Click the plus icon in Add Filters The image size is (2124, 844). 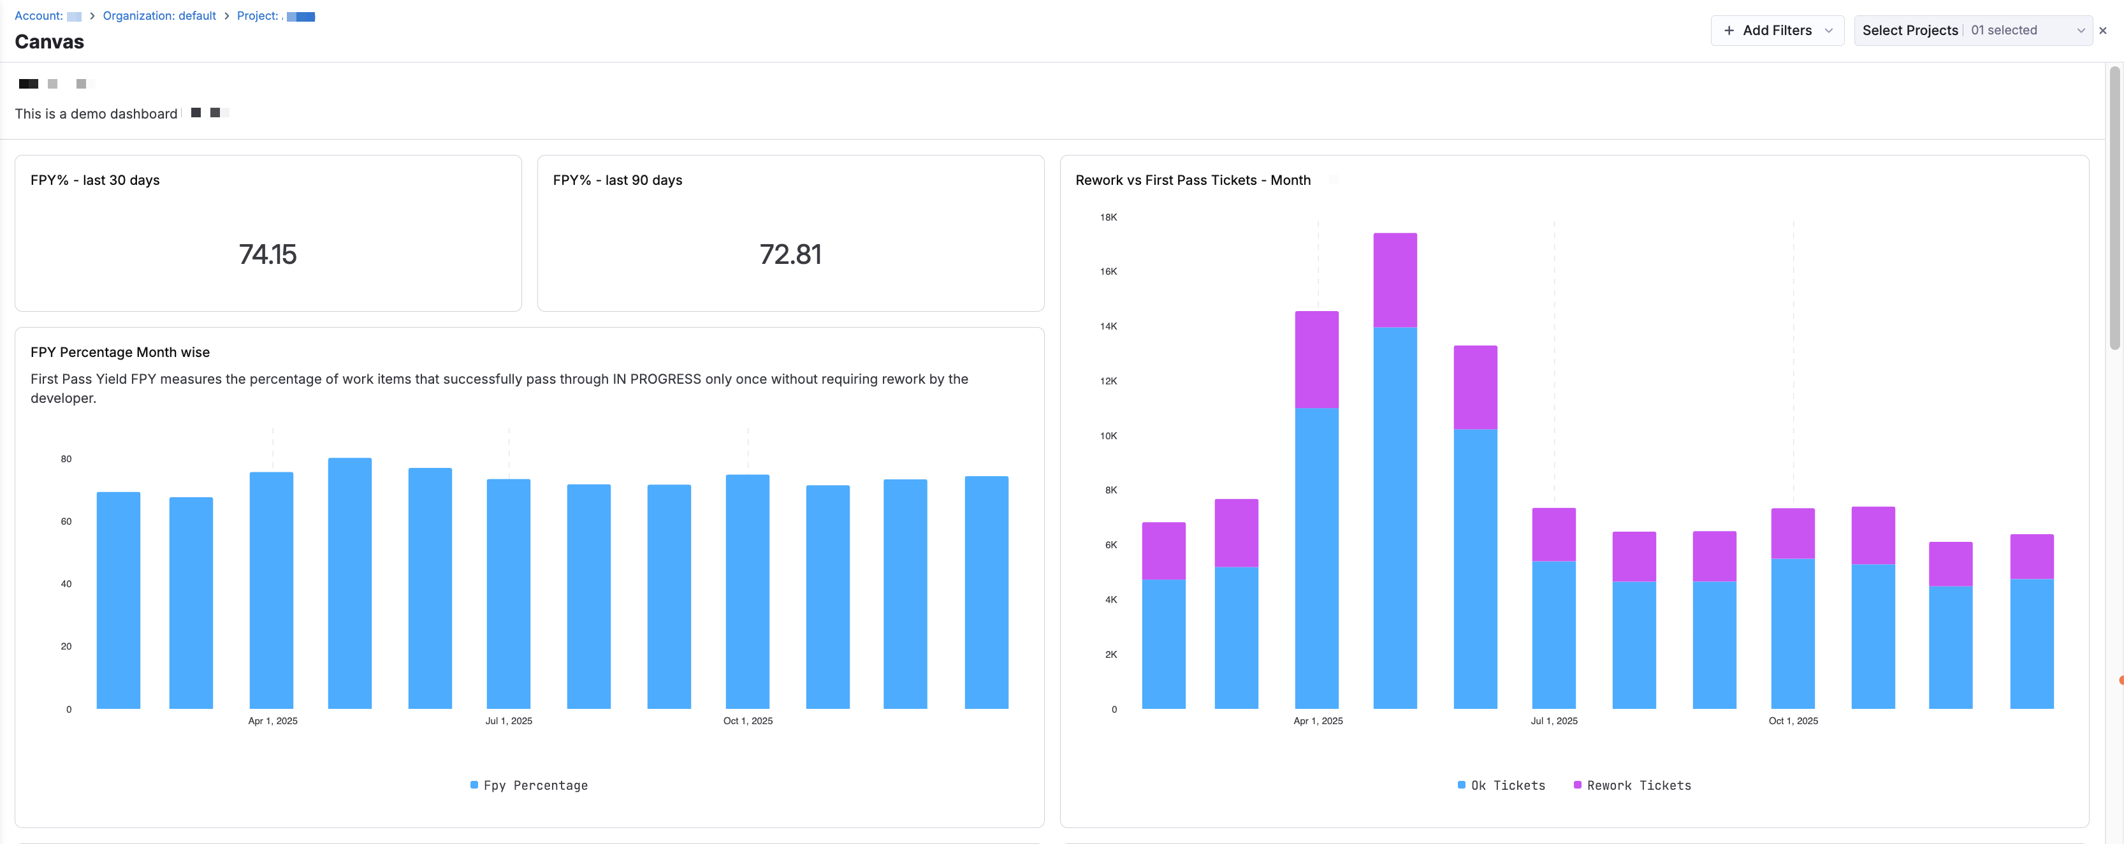1729,31
